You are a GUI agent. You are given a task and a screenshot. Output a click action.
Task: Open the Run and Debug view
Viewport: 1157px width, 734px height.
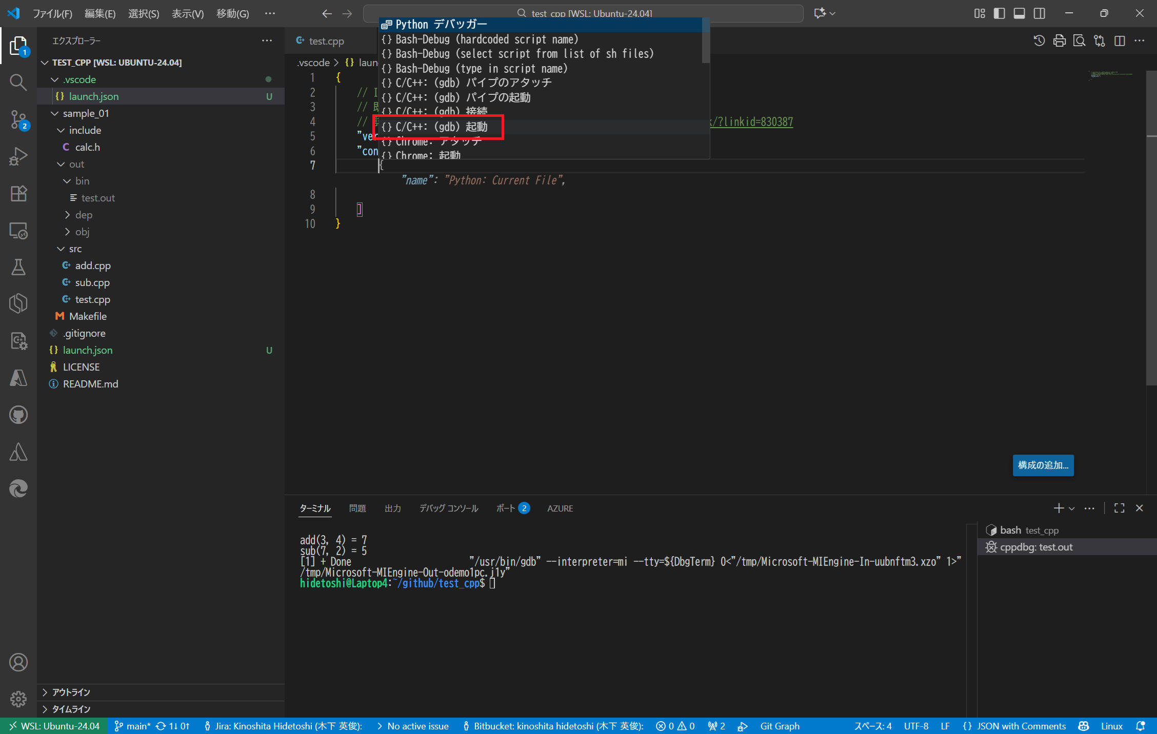click(18, 156)
